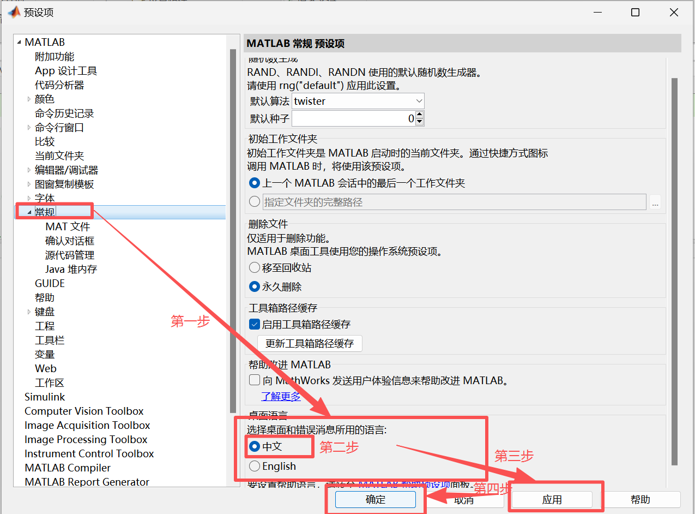The width and height of the screenshot is (695, 514).
Task: Select 帮助 in the preferences tree
Action: (45, 298)
